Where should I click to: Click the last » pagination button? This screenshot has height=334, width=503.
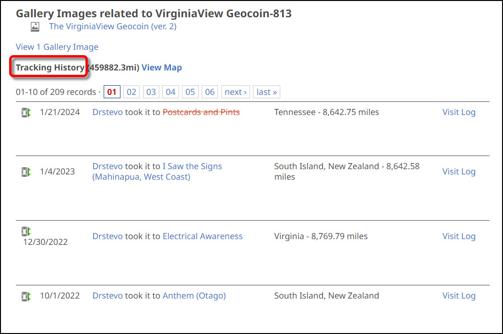266,92
